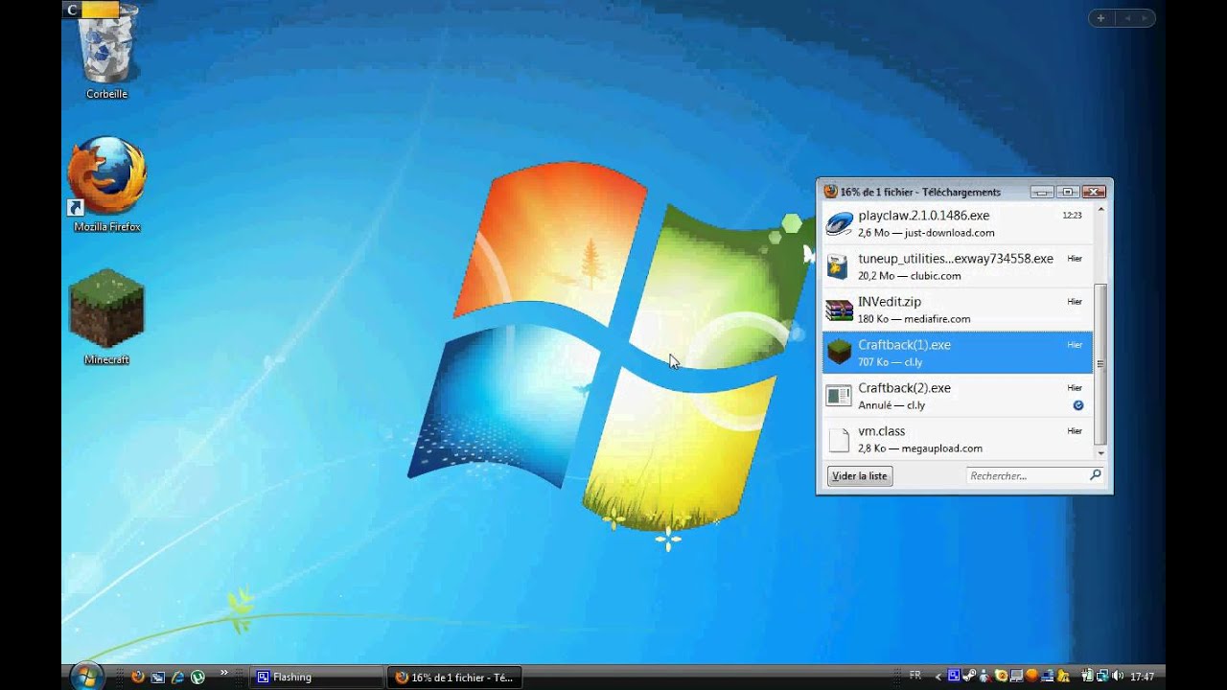Viewport: 1227px width, 690px height.
Task: Open the FR language bar selector
Action: point(914,676)
